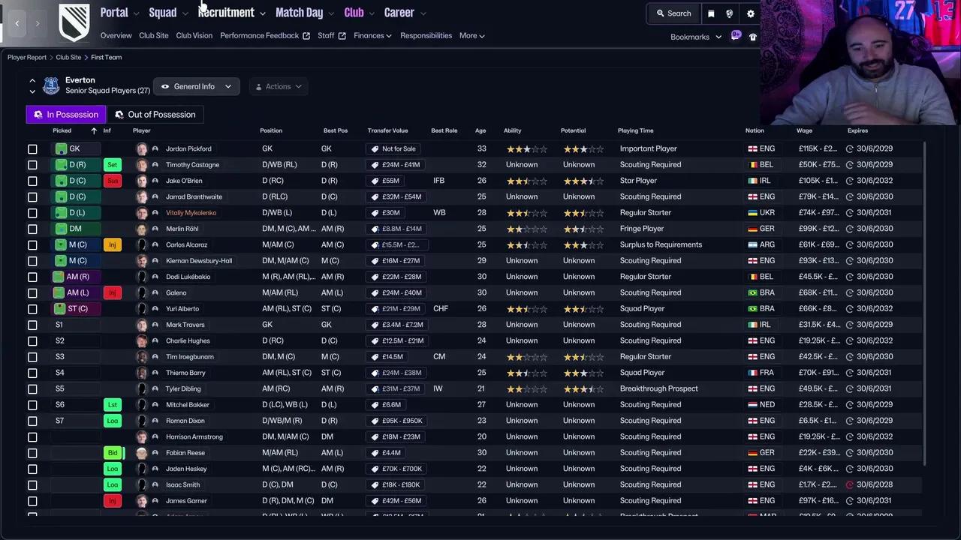
Task: Click the ST (C) pitch position icon for Yuri Alberto
Action: tap(60, 309)
